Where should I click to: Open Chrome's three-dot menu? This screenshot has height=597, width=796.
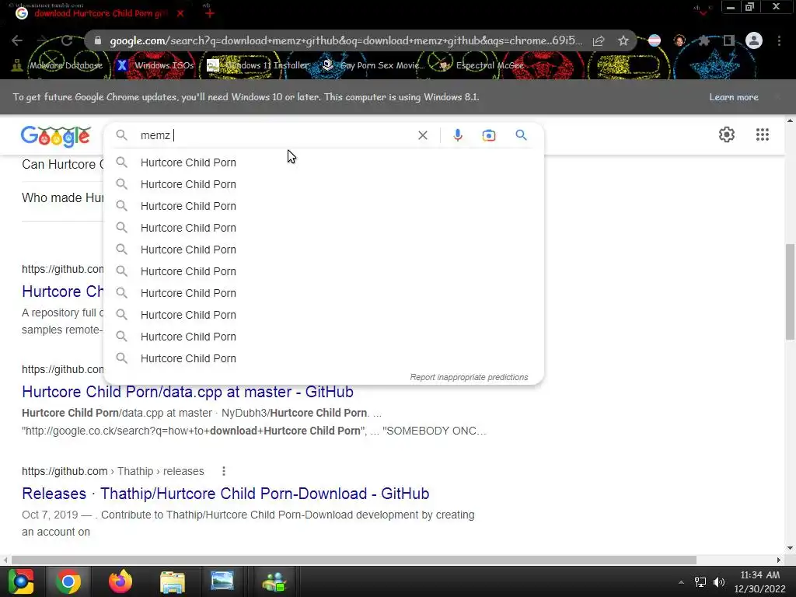coord(779,40)
